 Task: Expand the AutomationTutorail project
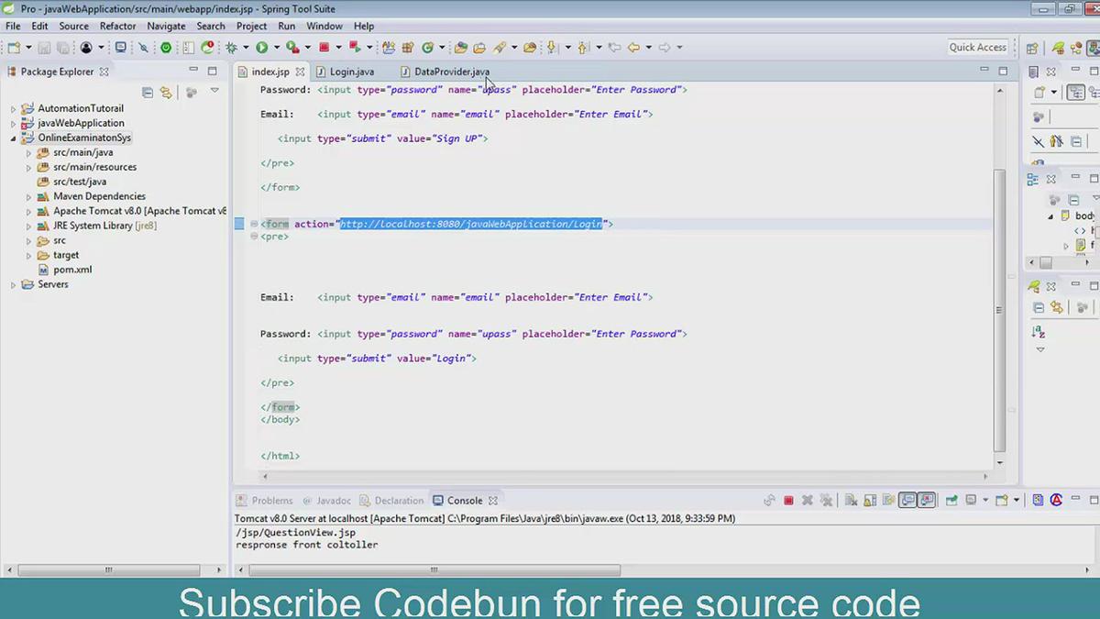[x=14, y=108]
